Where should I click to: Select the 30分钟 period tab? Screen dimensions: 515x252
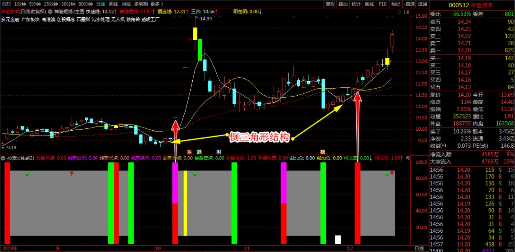coord(68,4)
